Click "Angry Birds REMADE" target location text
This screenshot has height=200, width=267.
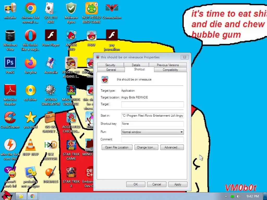(135, 97)
